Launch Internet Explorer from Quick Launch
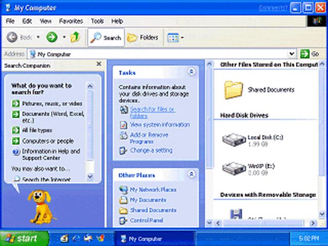The height and width of the screenshot is (246, 328). coord(76,238)
